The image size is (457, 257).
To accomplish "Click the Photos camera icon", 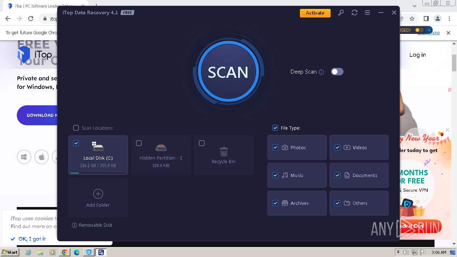I will (x=285, y=147).
